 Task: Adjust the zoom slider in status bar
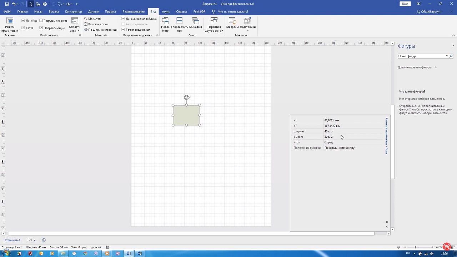[x=415, y=247]
